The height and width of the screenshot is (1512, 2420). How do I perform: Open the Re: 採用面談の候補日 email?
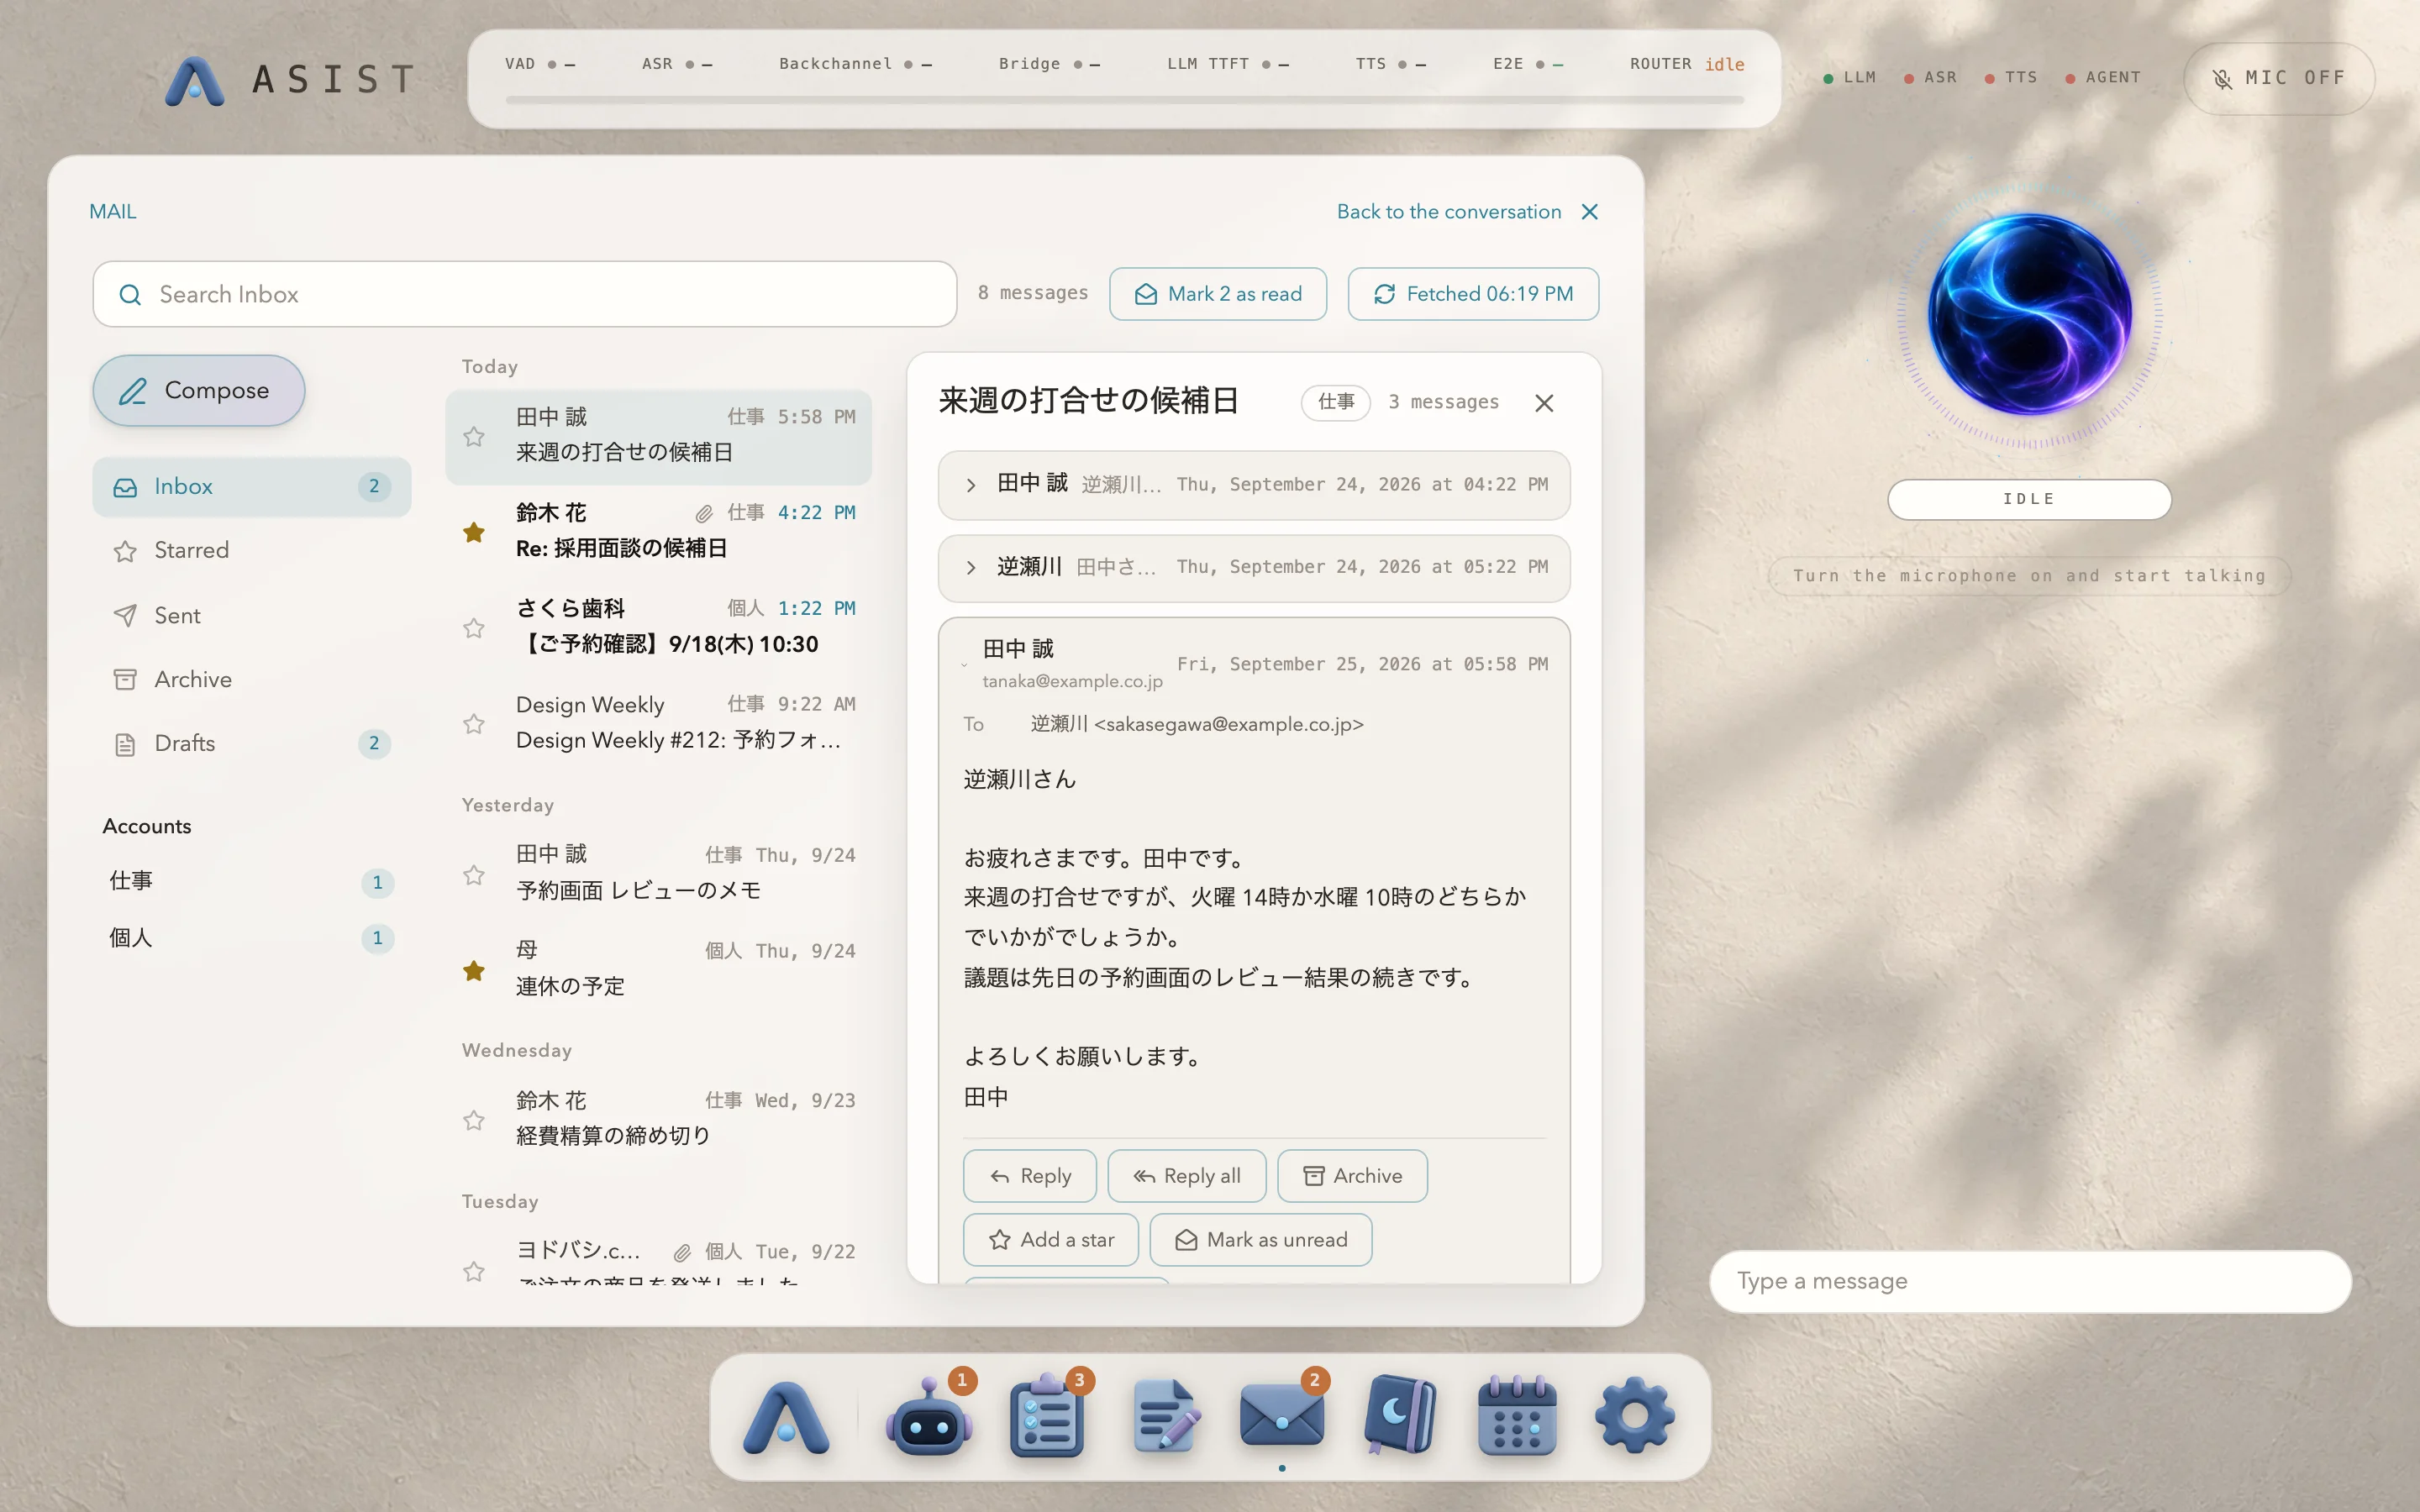pos(658,532)
